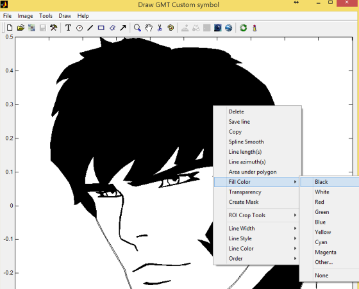The image size is (359, 289).
Task: Close the Draw GMT Custom symbol window
Action: click(x=347, y=3)
